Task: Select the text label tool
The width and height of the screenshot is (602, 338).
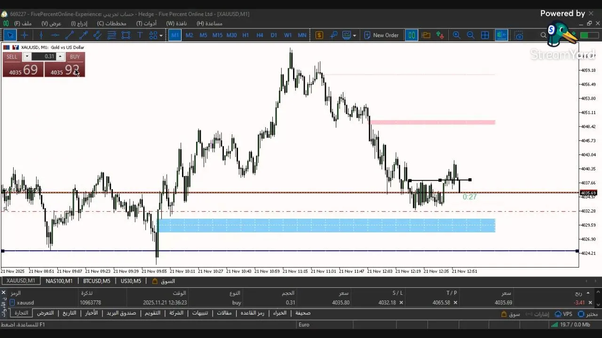Action: point(140,35)
